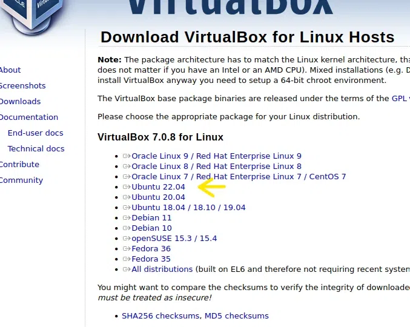Download the Debian 11 package
The image size is (410, 327).
151,218
